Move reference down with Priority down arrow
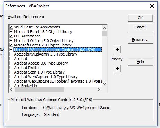 coord(117,68)
